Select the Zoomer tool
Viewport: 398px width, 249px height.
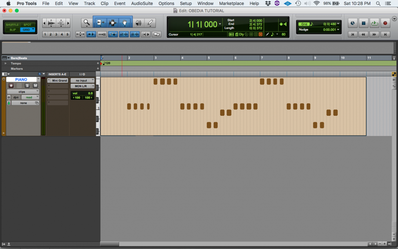86,22
